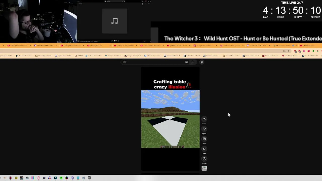Close the 'Can VFX Artists' tab
322x181 pixels.
(x=190, y=46)
